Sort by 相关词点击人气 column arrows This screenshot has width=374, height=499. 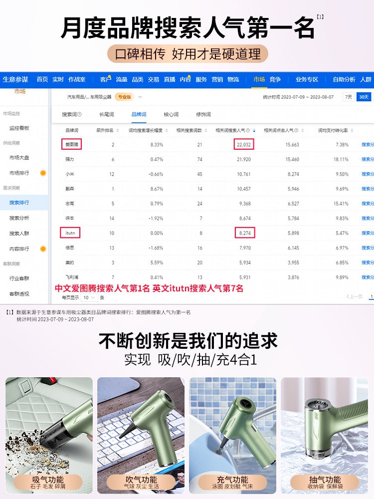[303, 130]
